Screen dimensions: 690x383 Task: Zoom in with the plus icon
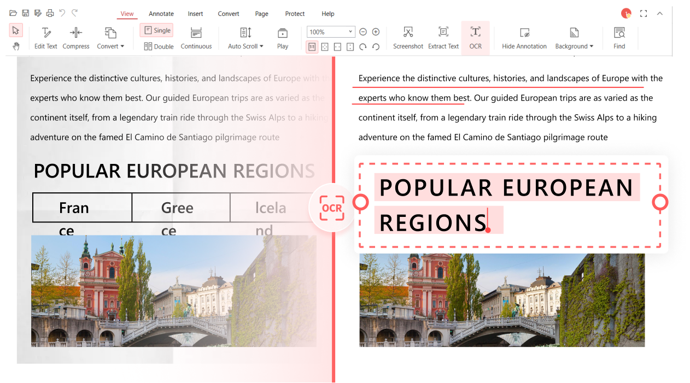(x=376, y=32)
